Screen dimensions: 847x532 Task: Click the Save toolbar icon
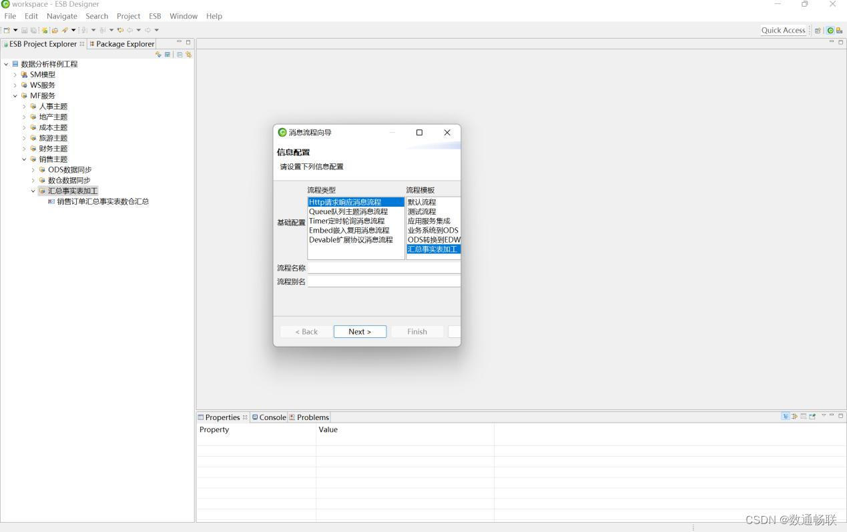tap(24, 30)
